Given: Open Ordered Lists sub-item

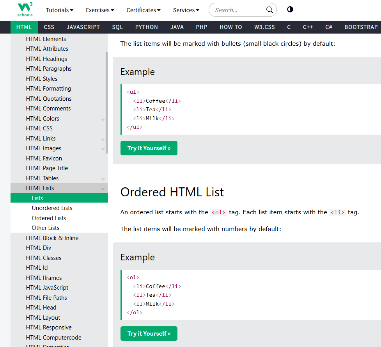Looking at the screenshot, I should pyautogui.click(x=59, y=218).
